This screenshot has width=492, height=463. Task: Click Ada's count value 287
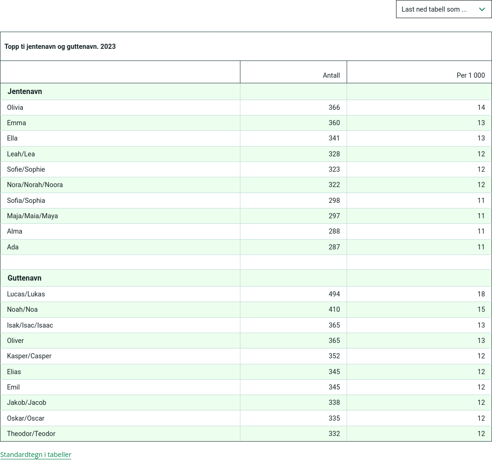(334, 247)
